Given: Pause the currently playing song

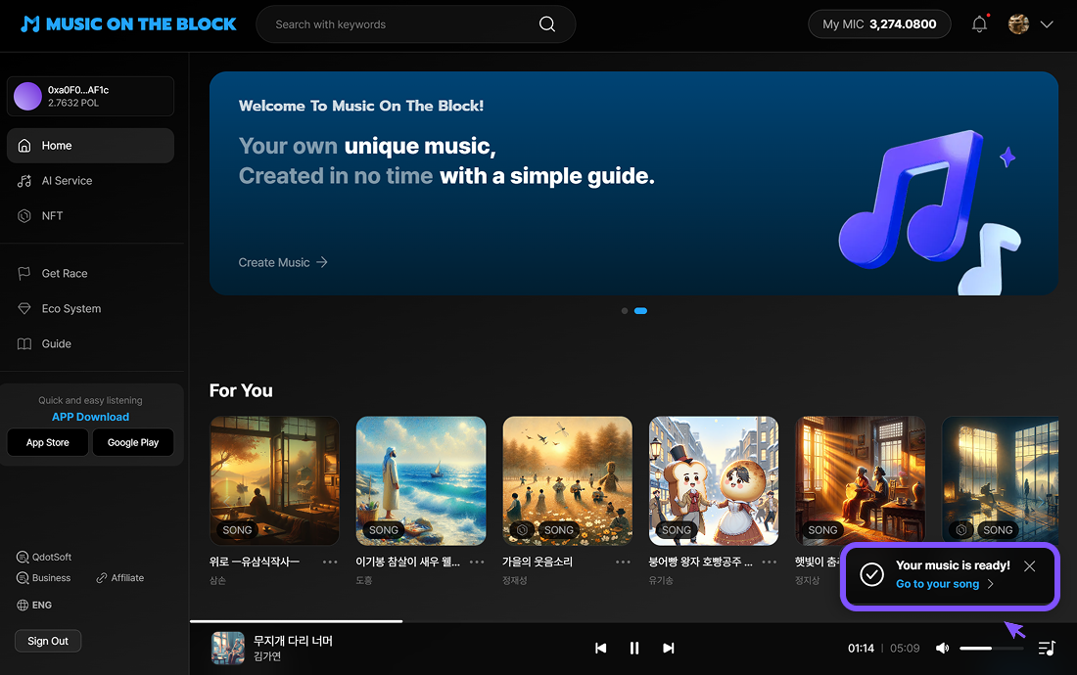Looking at the screenshot, I should tap(634, 648).
